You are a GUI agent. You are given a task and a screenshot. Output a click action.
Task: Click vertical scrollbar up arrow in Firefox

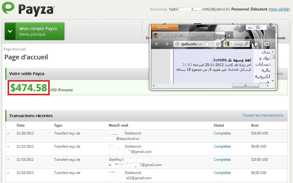click(x=273, y=51)
